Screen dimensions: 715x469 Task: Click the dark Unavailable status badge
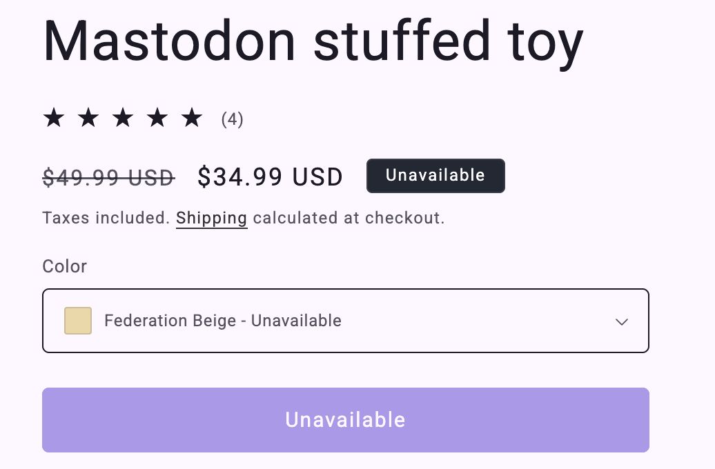click(x=435, y=175)
